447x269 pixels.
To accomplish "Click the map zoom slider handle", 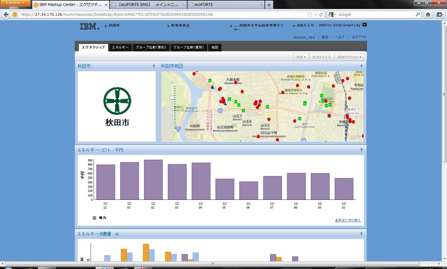I will [x=172, y=97].
